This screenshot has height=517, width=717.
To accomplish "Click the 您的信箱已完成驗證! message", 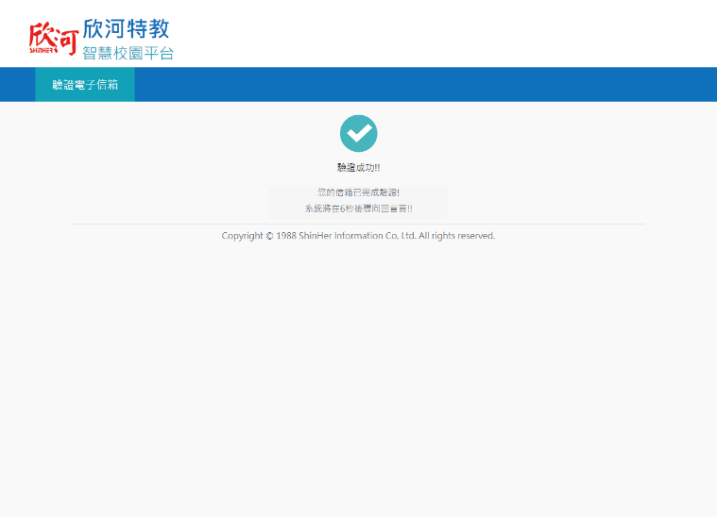I will (x=358, y=192).
